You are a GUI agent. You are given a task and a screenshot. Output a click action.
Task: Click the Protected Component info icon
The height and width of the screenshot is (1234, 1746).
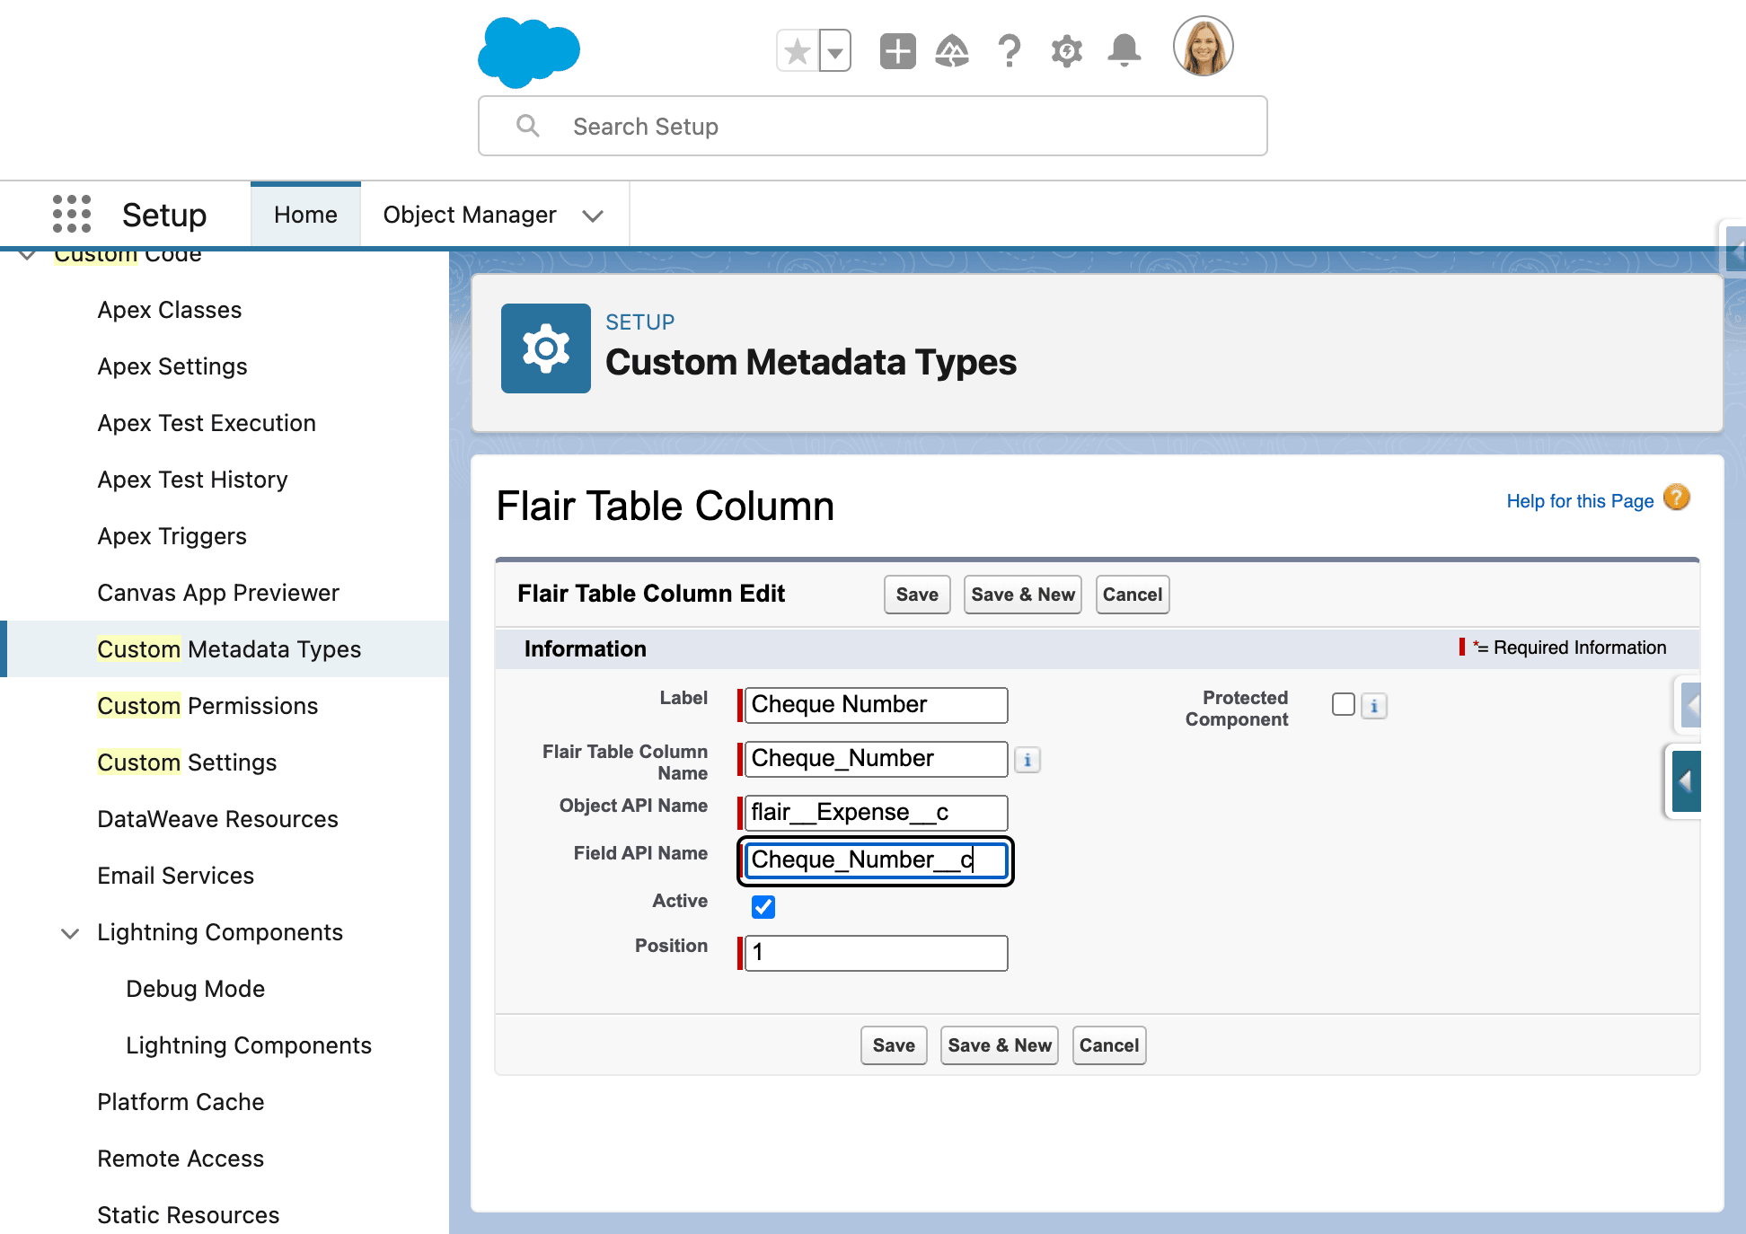[x=1374, y=707]
